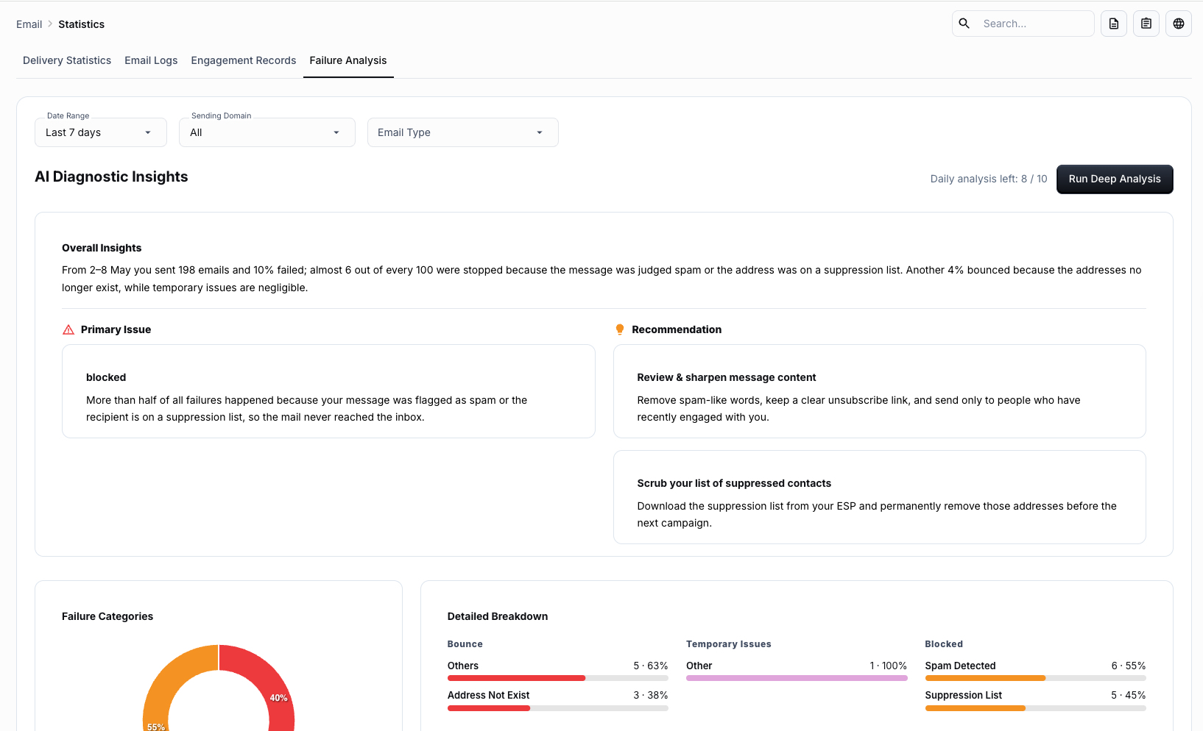Open the document icon button
The image size is (1203, 731).
pyautogui.click(x=1114, y=24)
